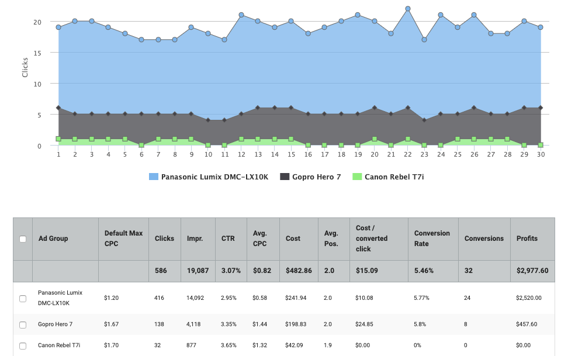Click the $1.20 Default Max CPC value
The width and height of the screenshot is (561, 356).
[111, 298]
